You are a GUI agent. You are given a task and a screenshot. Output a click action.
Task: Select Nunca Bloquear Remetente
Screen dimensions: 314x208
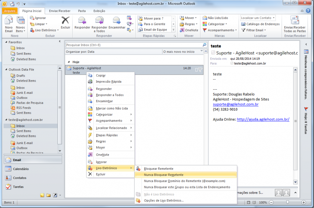(x=186, y=175)
